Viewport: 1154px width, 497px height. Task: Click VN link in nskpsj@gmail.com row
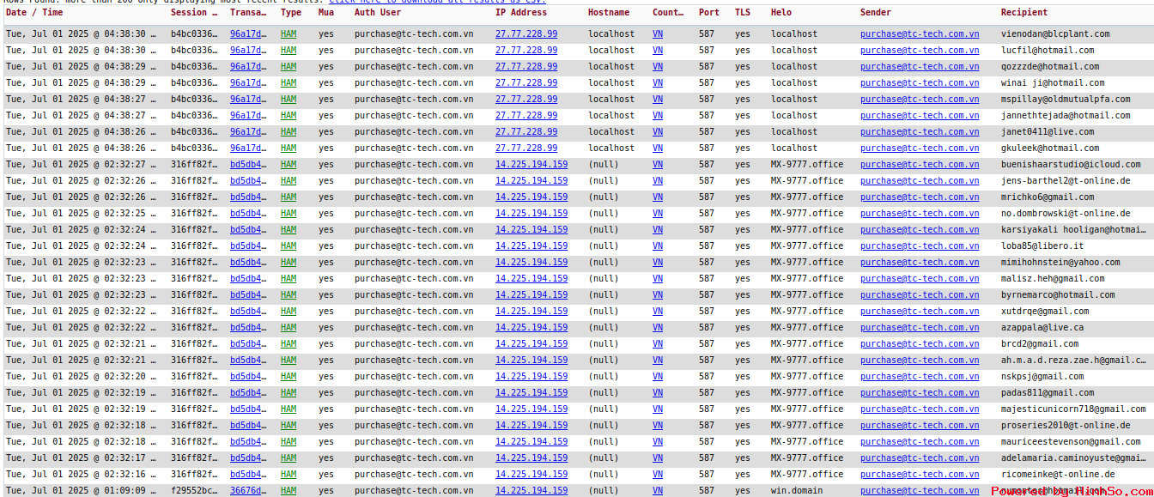point(658,377)
